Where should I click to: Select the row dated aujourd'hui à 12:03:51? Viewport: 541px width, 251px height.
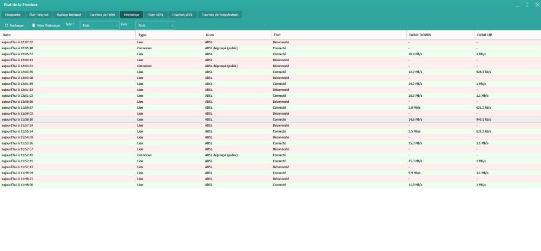(270, 66)
